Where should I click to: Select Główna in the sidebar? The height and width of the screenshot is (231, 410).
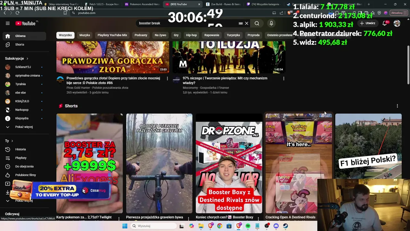click(x=24, y=36)
